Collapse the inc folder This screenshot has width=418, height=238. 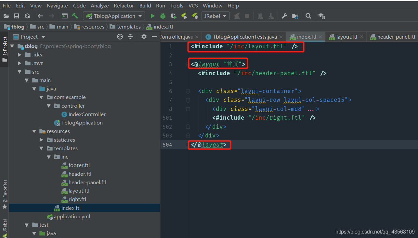(48, 157)
